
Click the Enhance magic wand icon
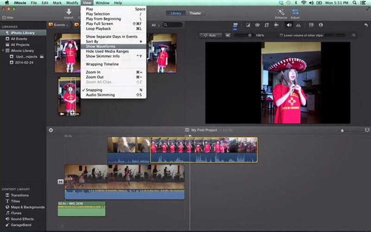coord(281,12)
